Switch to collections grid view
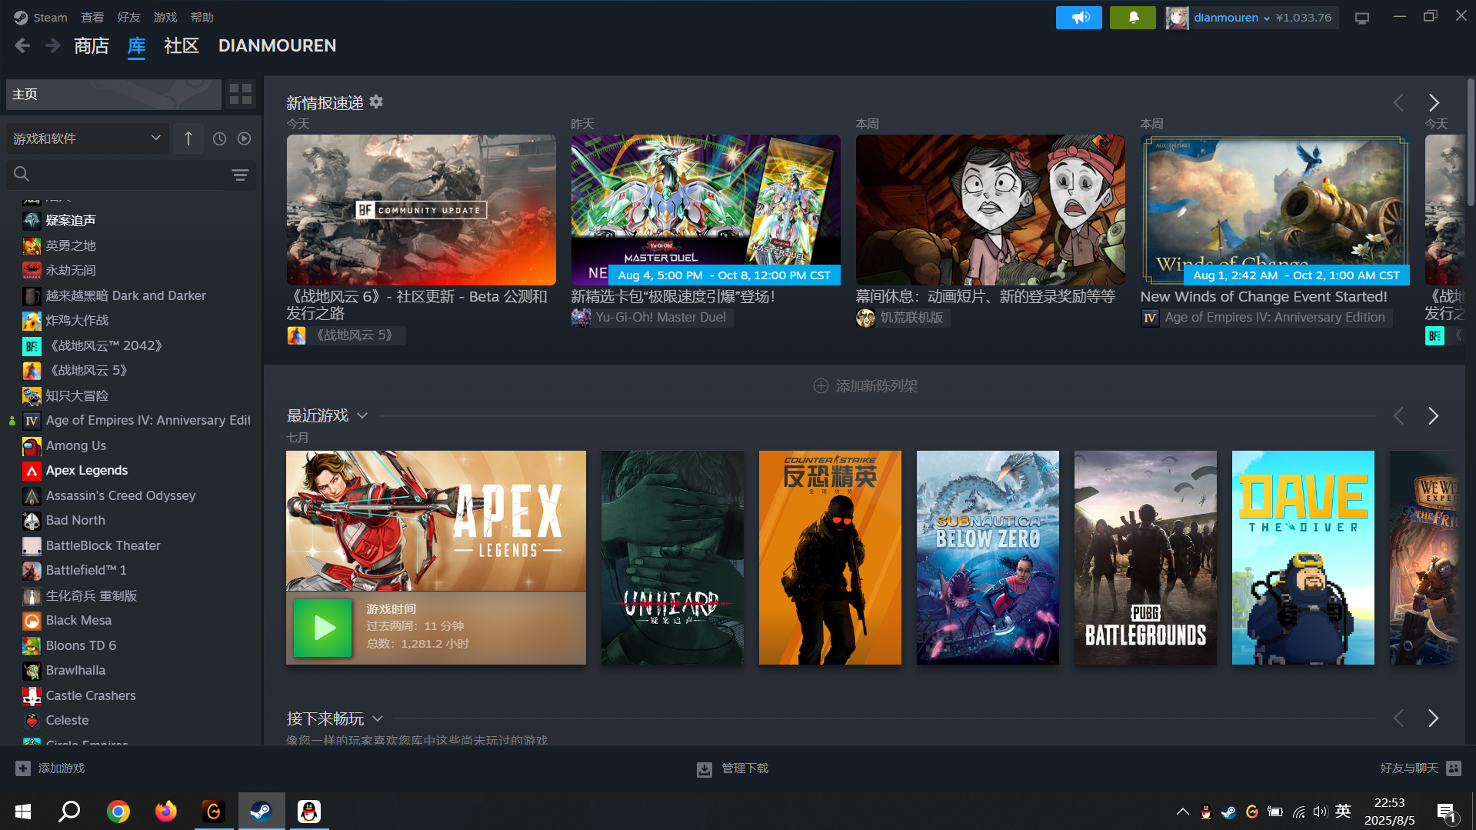1476x830 pixels. click(241, 95)
